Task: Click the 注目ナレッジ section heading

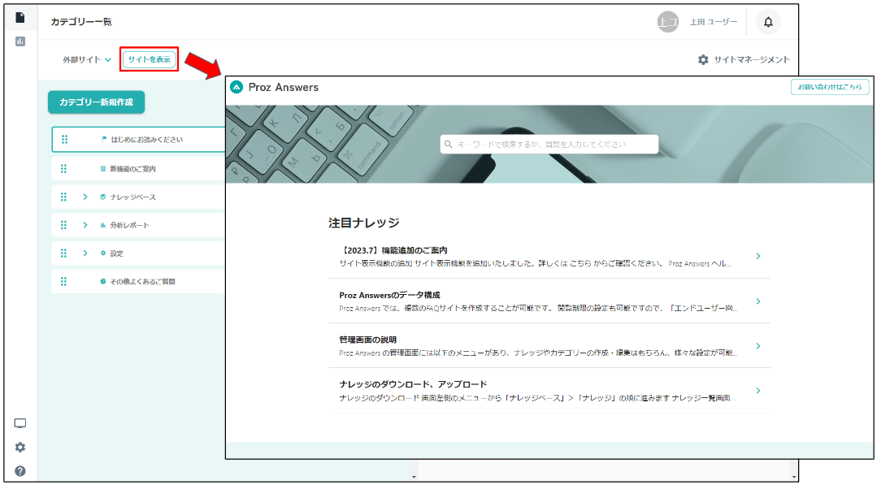Action: (x=364, y=223)
